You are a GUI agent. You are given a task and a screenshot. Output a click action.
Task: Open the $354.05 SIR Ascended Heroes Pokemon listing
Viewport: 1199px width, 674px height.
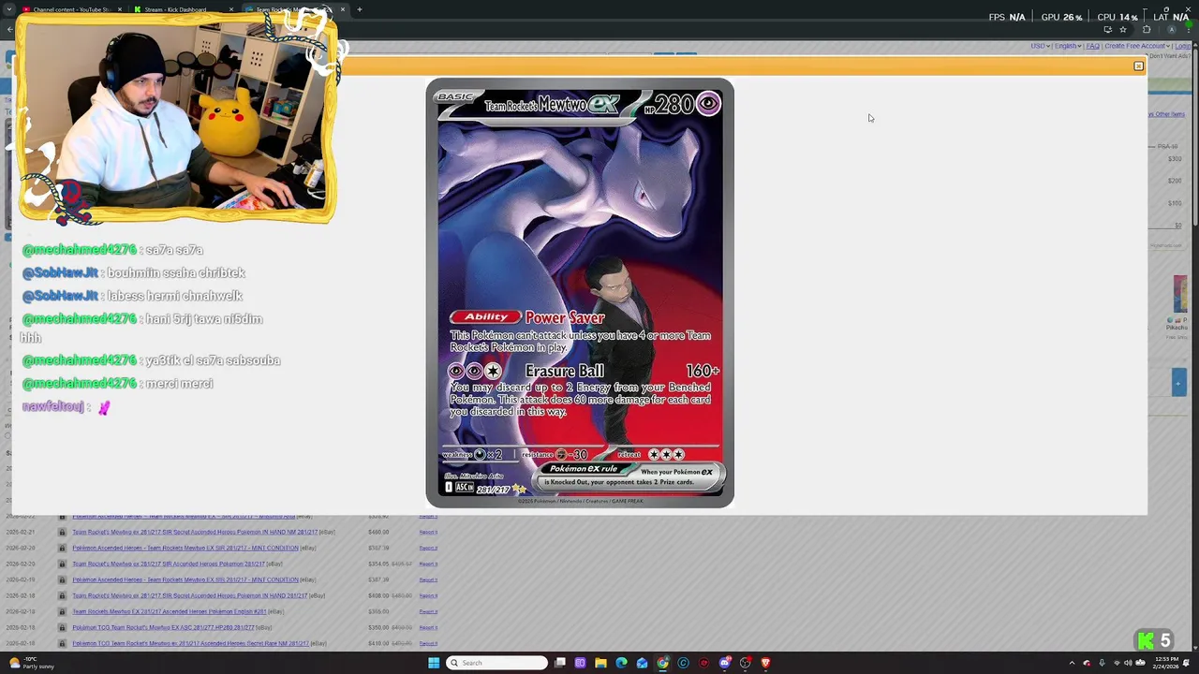(x=169, y=564)
